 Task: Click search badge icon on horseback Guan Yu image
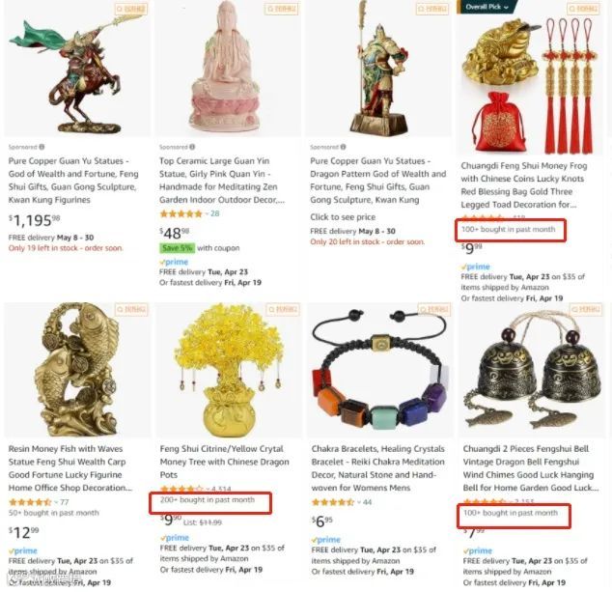point(131,9)
